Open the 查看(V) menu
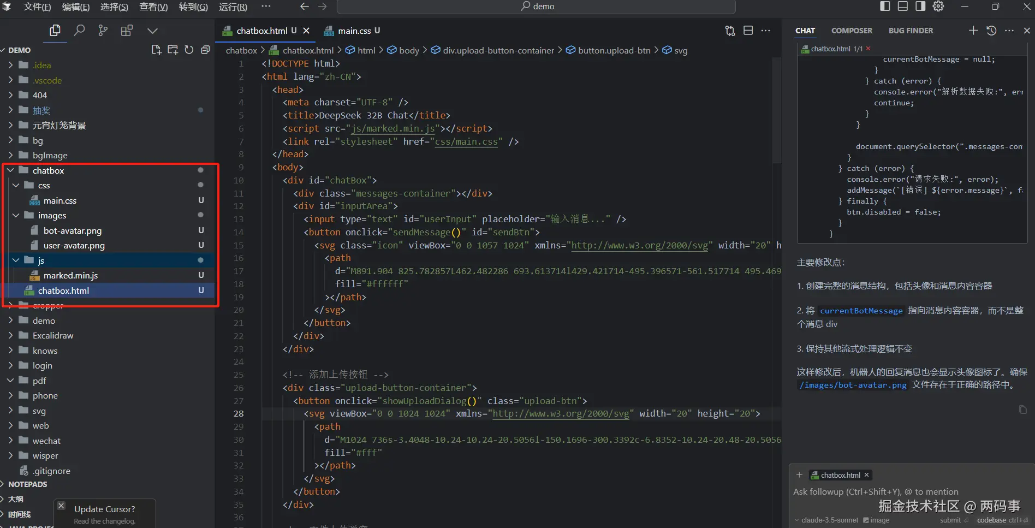The image size is (1035, 528). pos(153,7)
